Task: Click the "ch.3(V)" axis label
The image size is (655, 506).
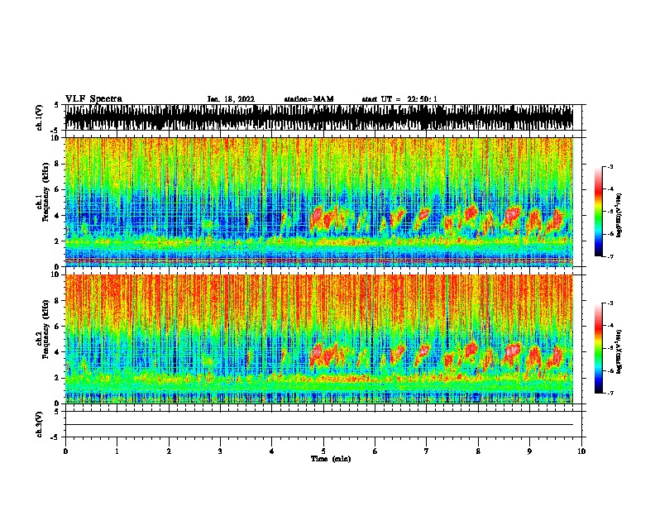Action: 40,424
